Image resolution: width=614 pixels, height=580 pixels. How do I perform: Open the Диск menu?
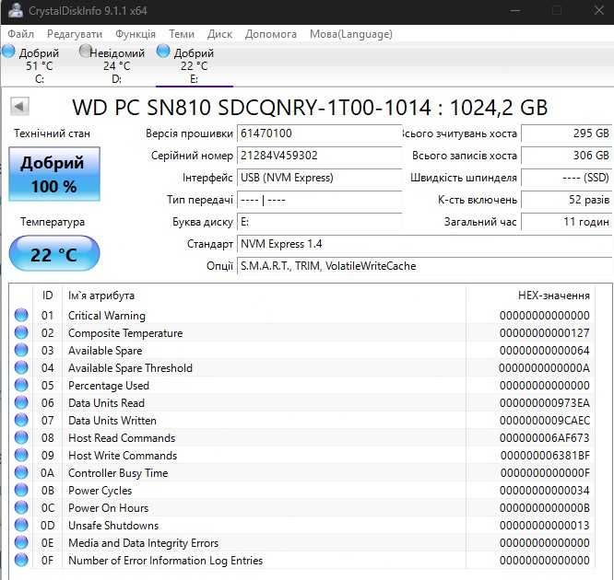point(219,34)
